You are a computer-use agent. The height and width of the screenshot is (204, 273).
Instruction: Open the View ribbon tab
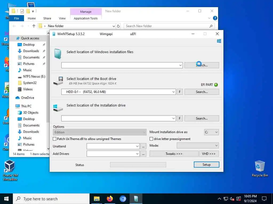(62, 18)
